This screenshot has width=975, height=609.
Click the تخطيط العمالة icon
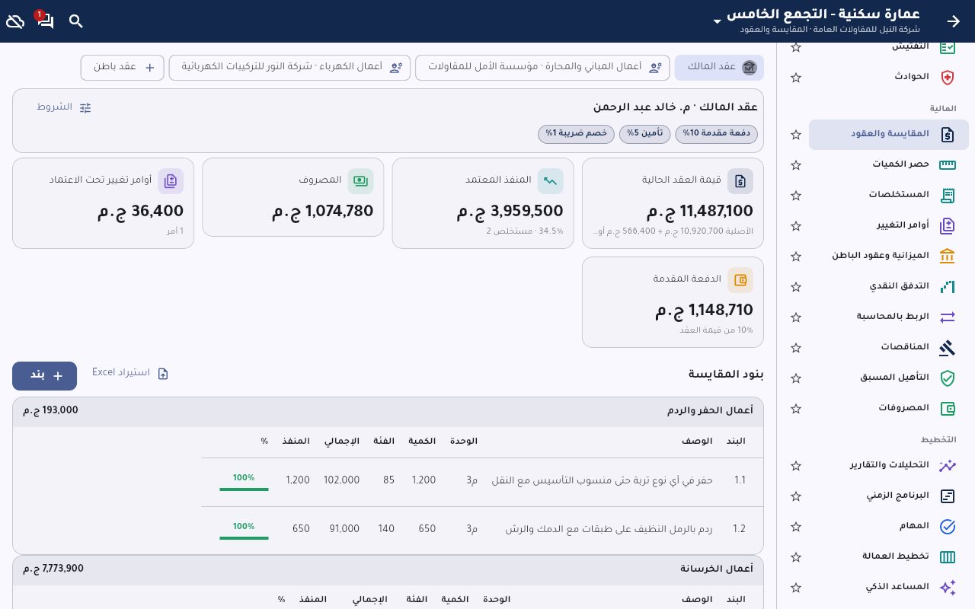tap(947, 556)
